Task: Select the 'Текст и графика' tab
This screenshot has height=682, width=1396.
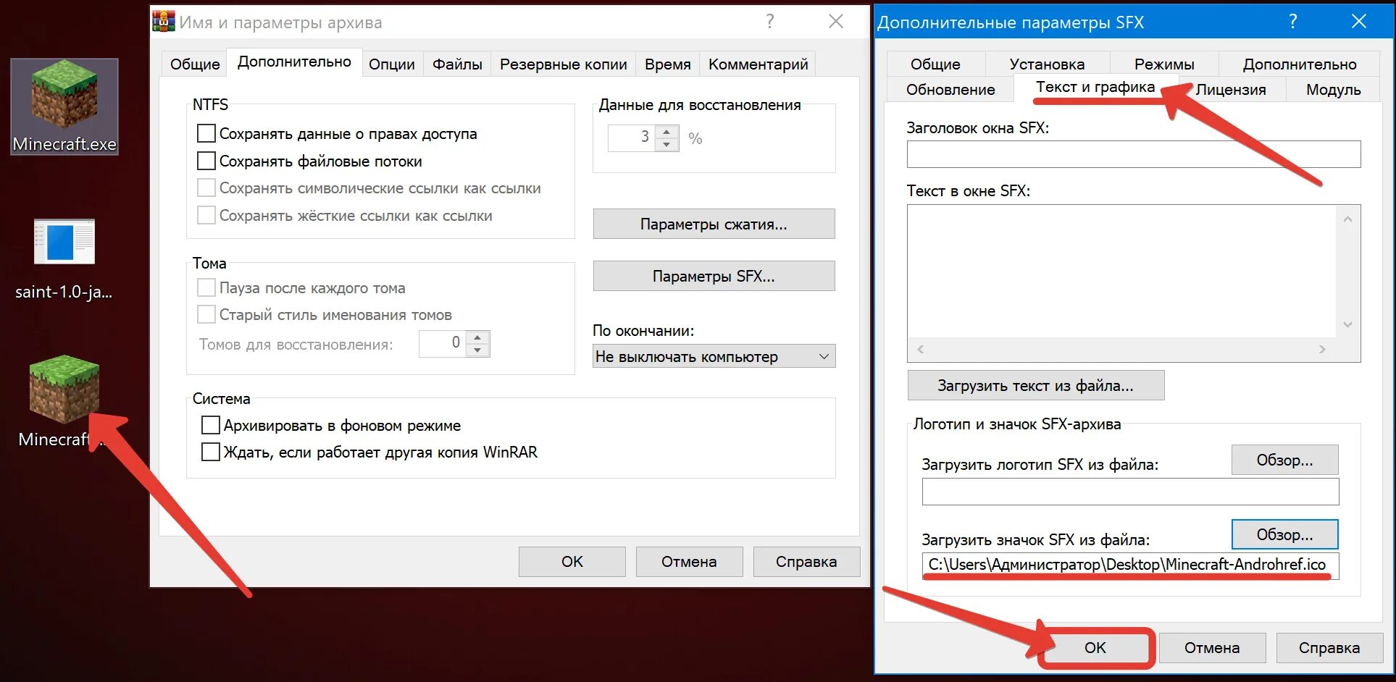Action: point(1095,87)
